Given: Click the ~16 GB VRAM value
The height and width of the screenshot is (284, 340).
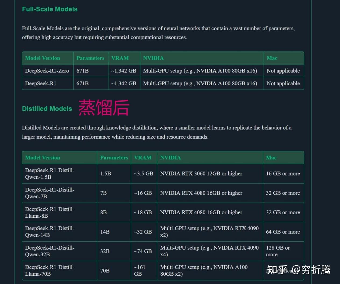Looking at the screenshot, I should 143,193.
